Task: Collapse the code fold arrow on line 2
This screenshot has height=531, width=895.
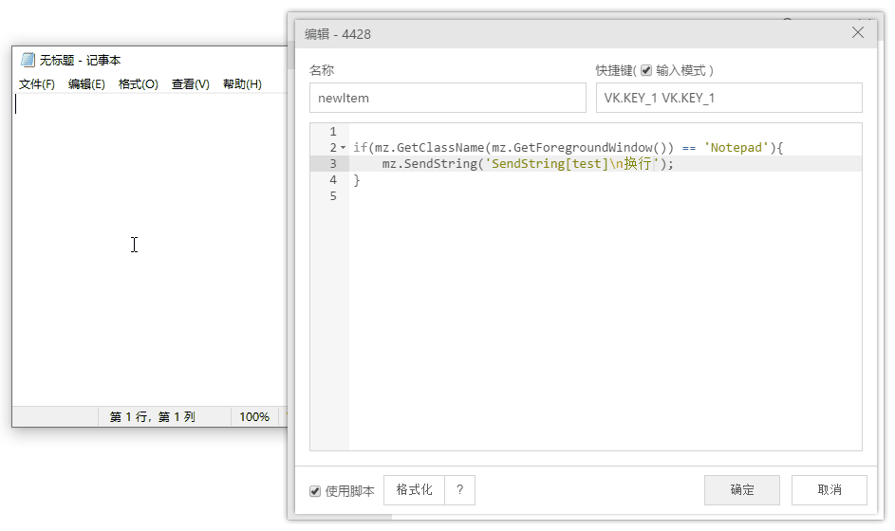Action: pyautogui.click(x=344, y=148)
